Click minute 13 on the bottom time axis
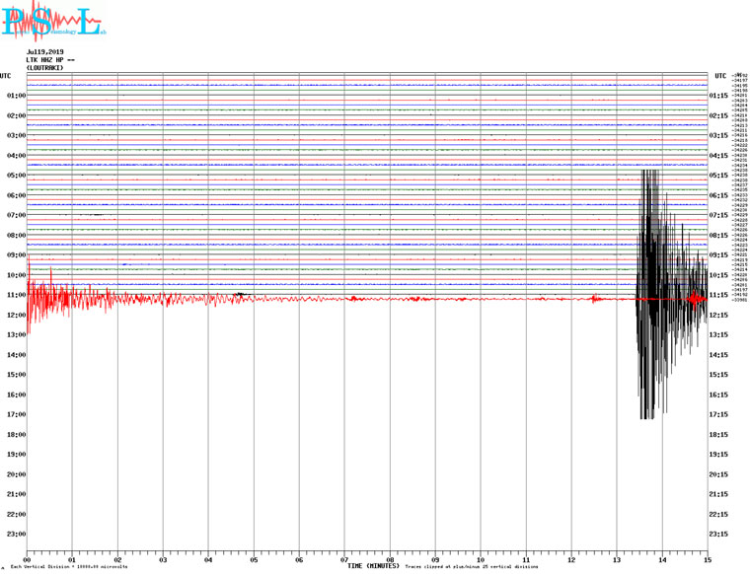This screenshot has width=750, height=574. click(x=617, y=559)
